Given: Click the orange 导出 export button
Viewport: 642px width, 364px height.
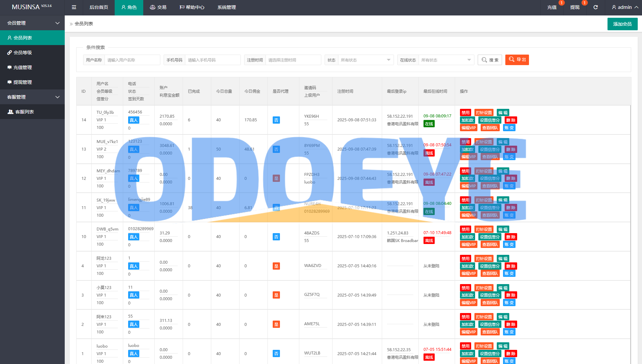Looking at the screenshot, I should click(517, 60).
